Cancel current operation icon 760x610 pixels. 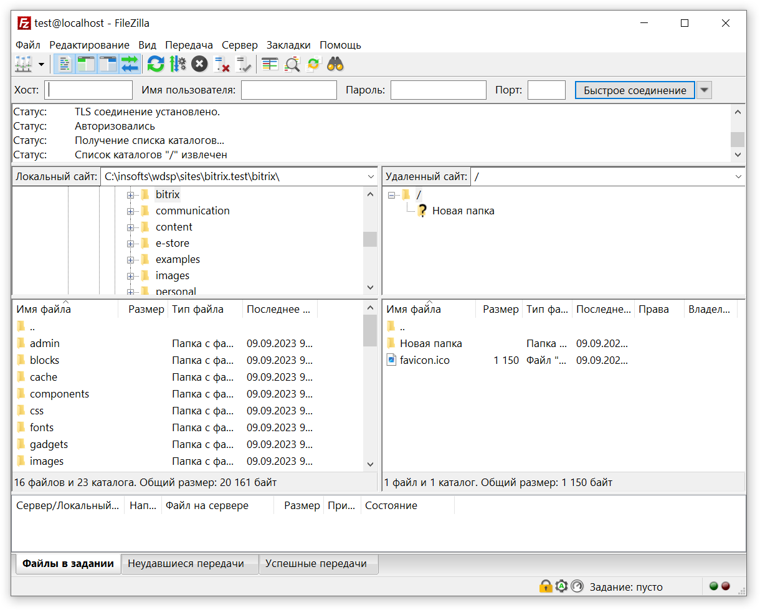pyautogui.click(x=199, y=64)
